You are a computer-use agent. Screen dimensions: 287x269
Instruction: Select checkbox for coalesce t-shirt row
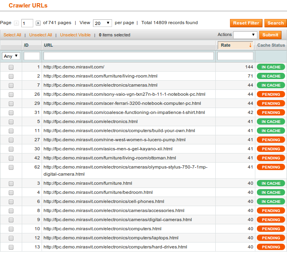tap(11, 113)
